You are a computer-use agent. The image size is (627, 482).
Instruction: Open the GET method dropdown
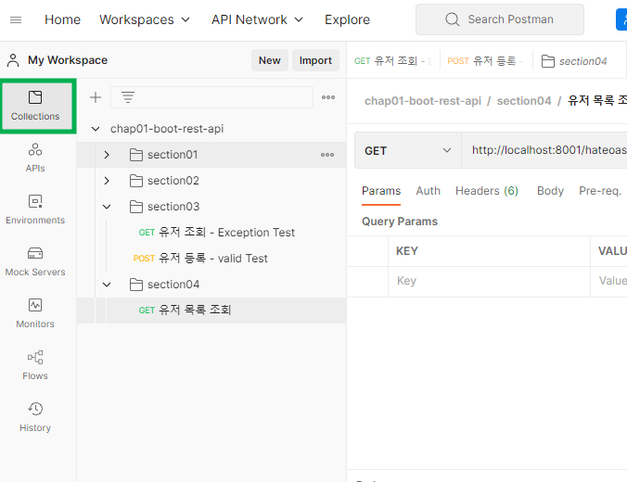point(408,151)
